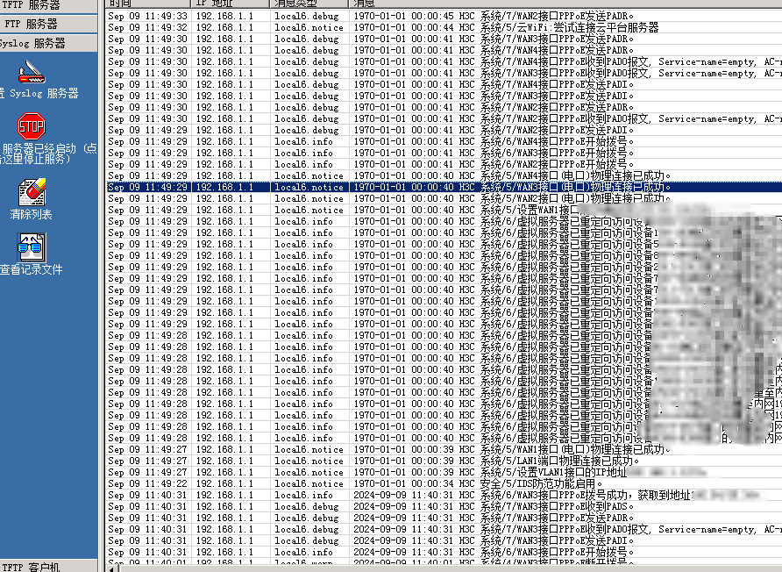Select the 设置WAN1接口 message row
This screenshot has width=782, height=572.
click(444, 211)
